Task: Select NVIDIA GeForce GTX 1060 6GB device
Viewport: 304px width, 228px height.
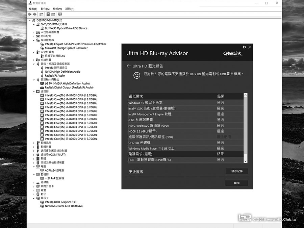Action: coord(64,206)
